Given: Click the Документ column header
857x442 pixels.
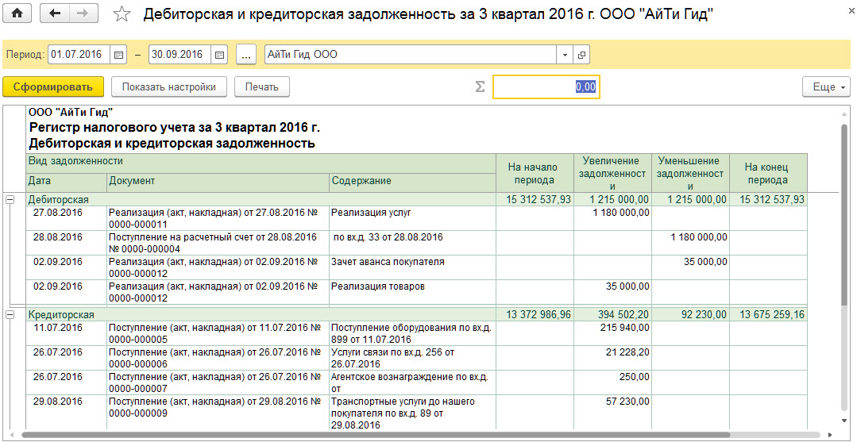Looking at the screenshot, I should pos(218,181).
